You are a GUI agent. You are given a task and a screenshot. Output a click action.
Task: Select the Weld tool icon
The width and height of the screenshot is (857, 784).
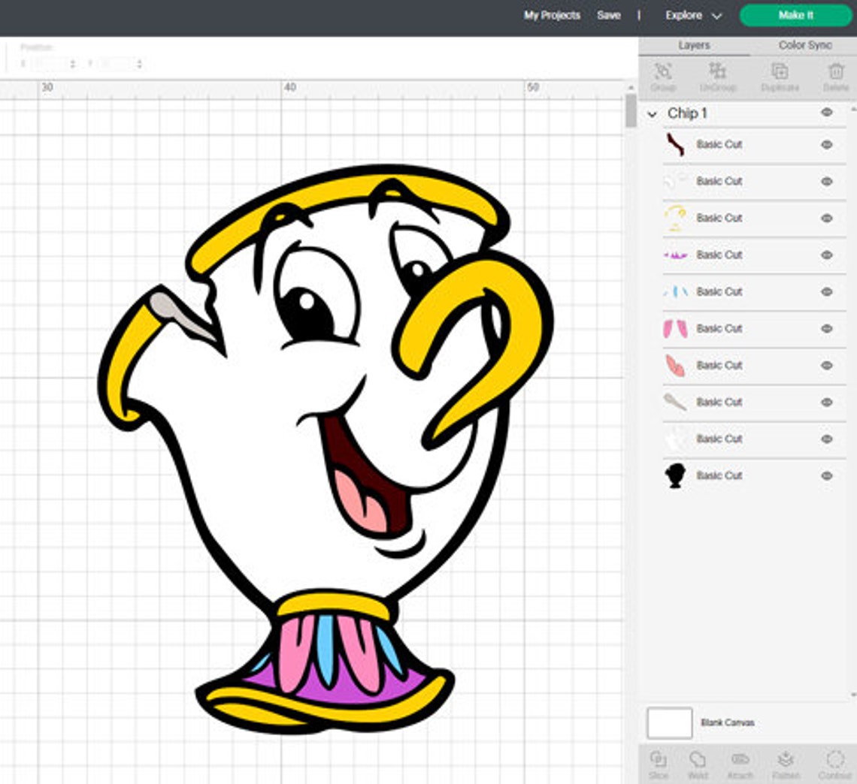[x=698, y=764]
